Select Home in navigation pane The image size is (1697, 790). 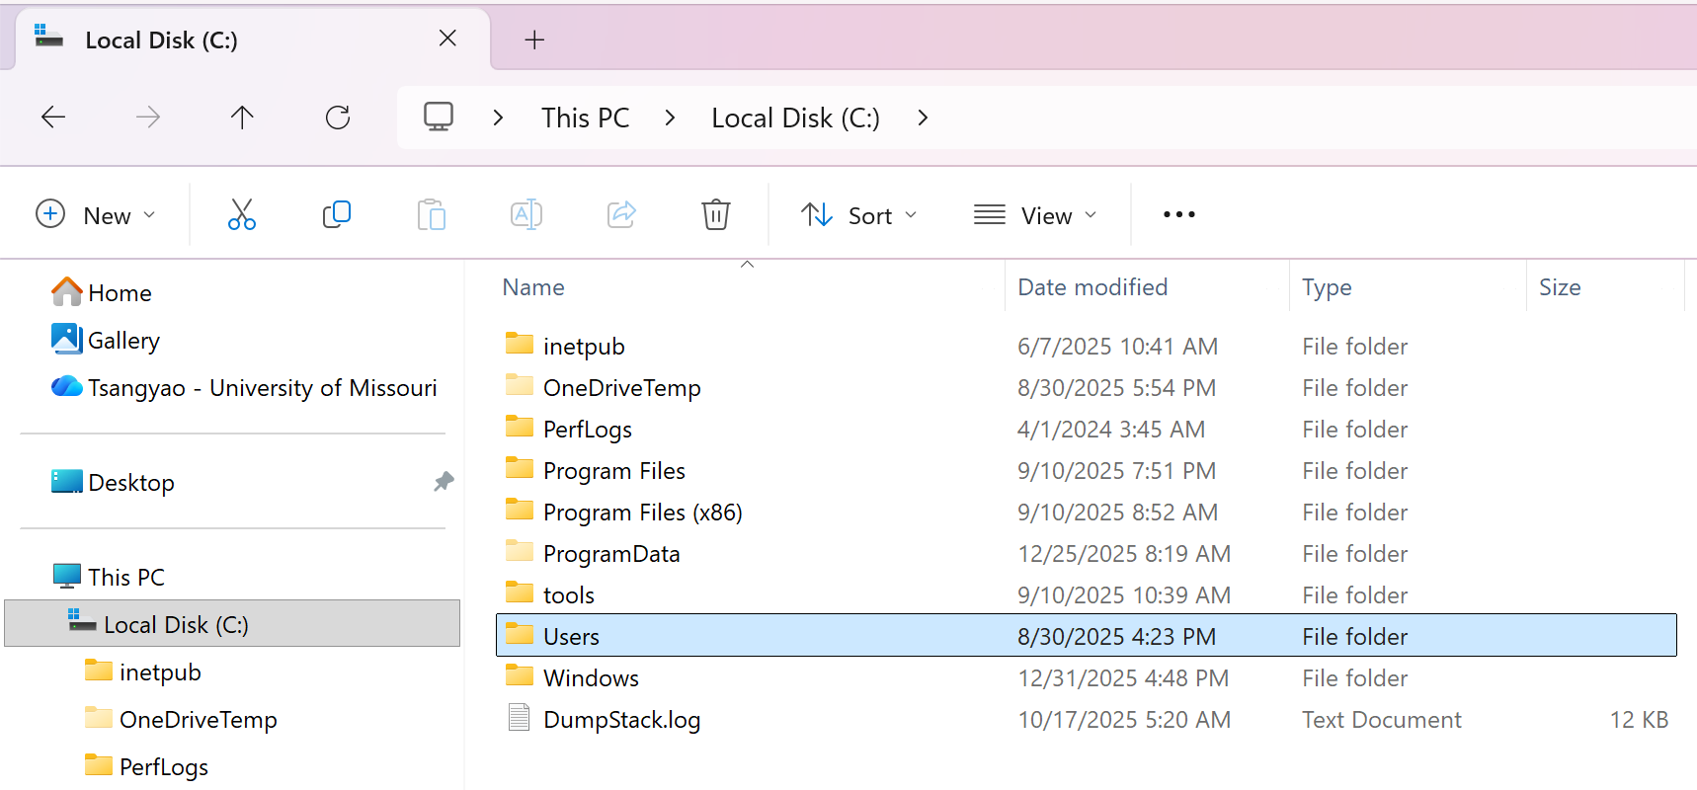[120, 293]
